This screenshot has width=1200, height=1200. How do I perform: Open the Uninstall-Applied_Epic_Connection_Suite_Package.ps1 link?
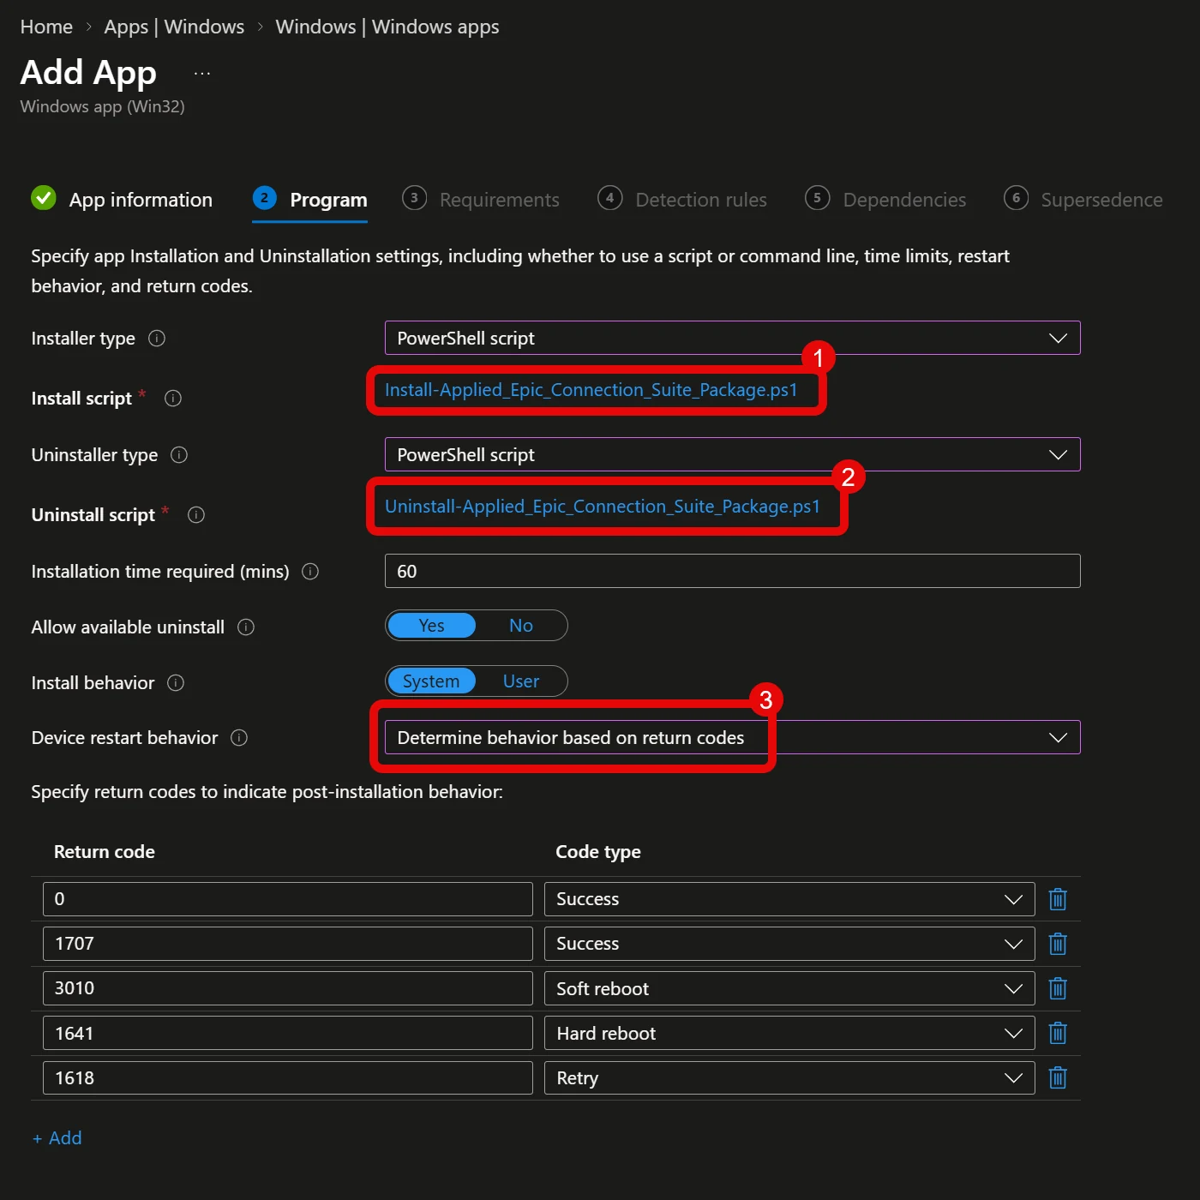coord(603,507)
